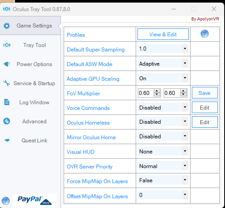This screenshot has height=208, width=225.
Task: Close the Oculus Tray Tool window
Action: 214,9
